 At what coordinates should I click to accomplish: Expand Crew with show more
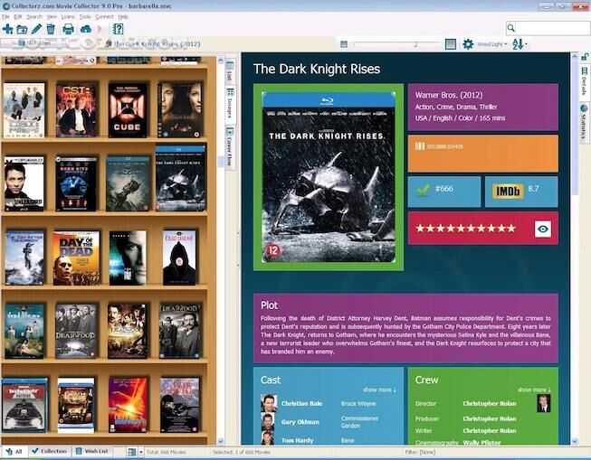click(534, 390)
